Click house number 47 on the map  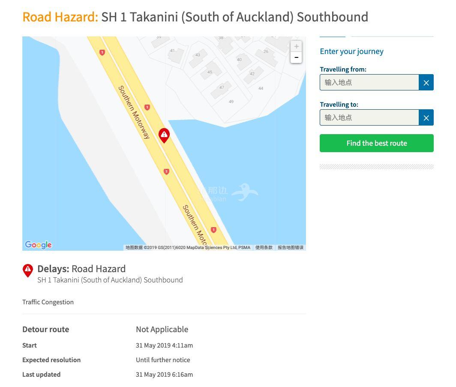222,87
